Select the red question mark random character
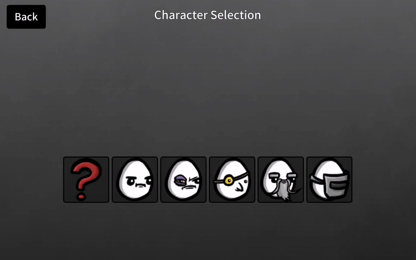The height and width of the screenshot is (260, 416). [86, 179]
